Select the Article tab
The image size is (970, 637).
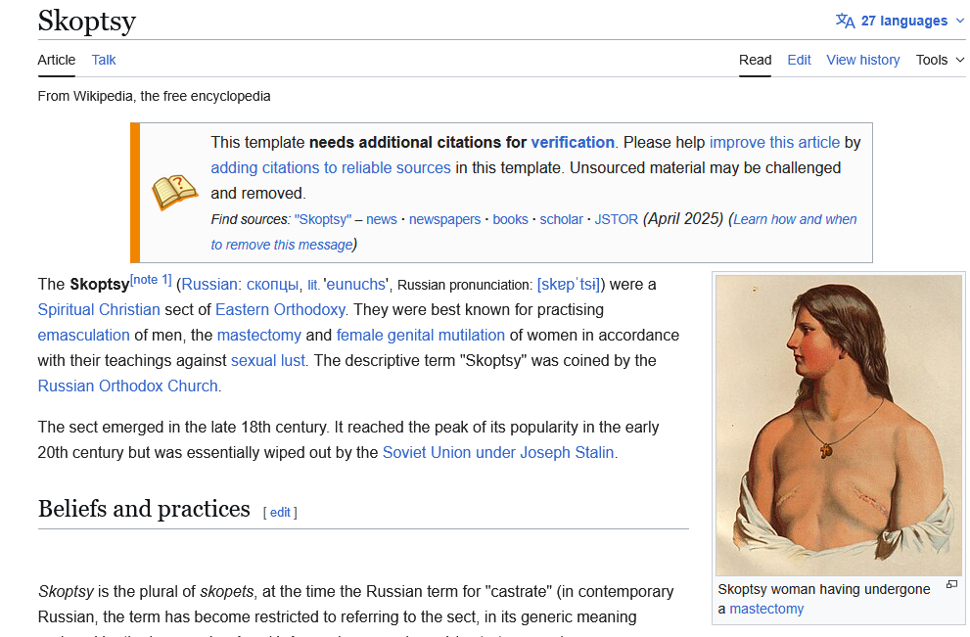(57, 60)
